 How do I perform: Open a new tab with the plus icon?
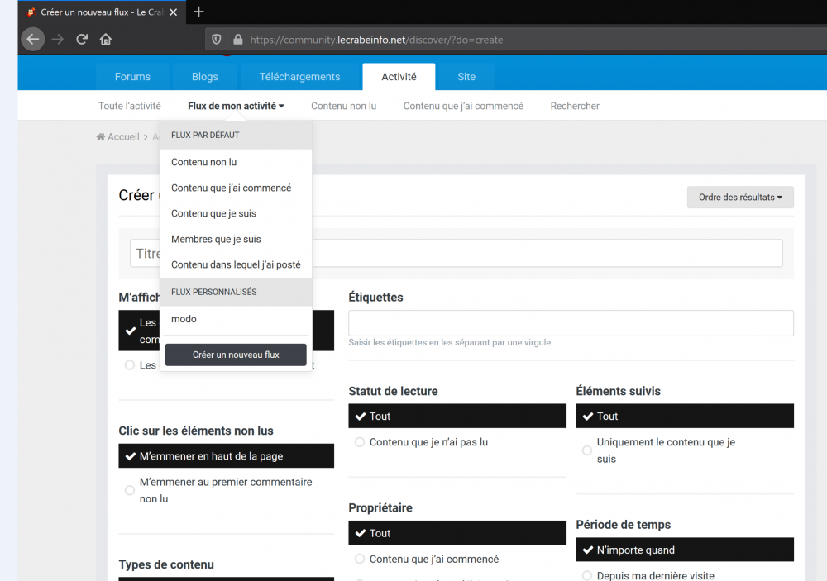coord(198,12)
